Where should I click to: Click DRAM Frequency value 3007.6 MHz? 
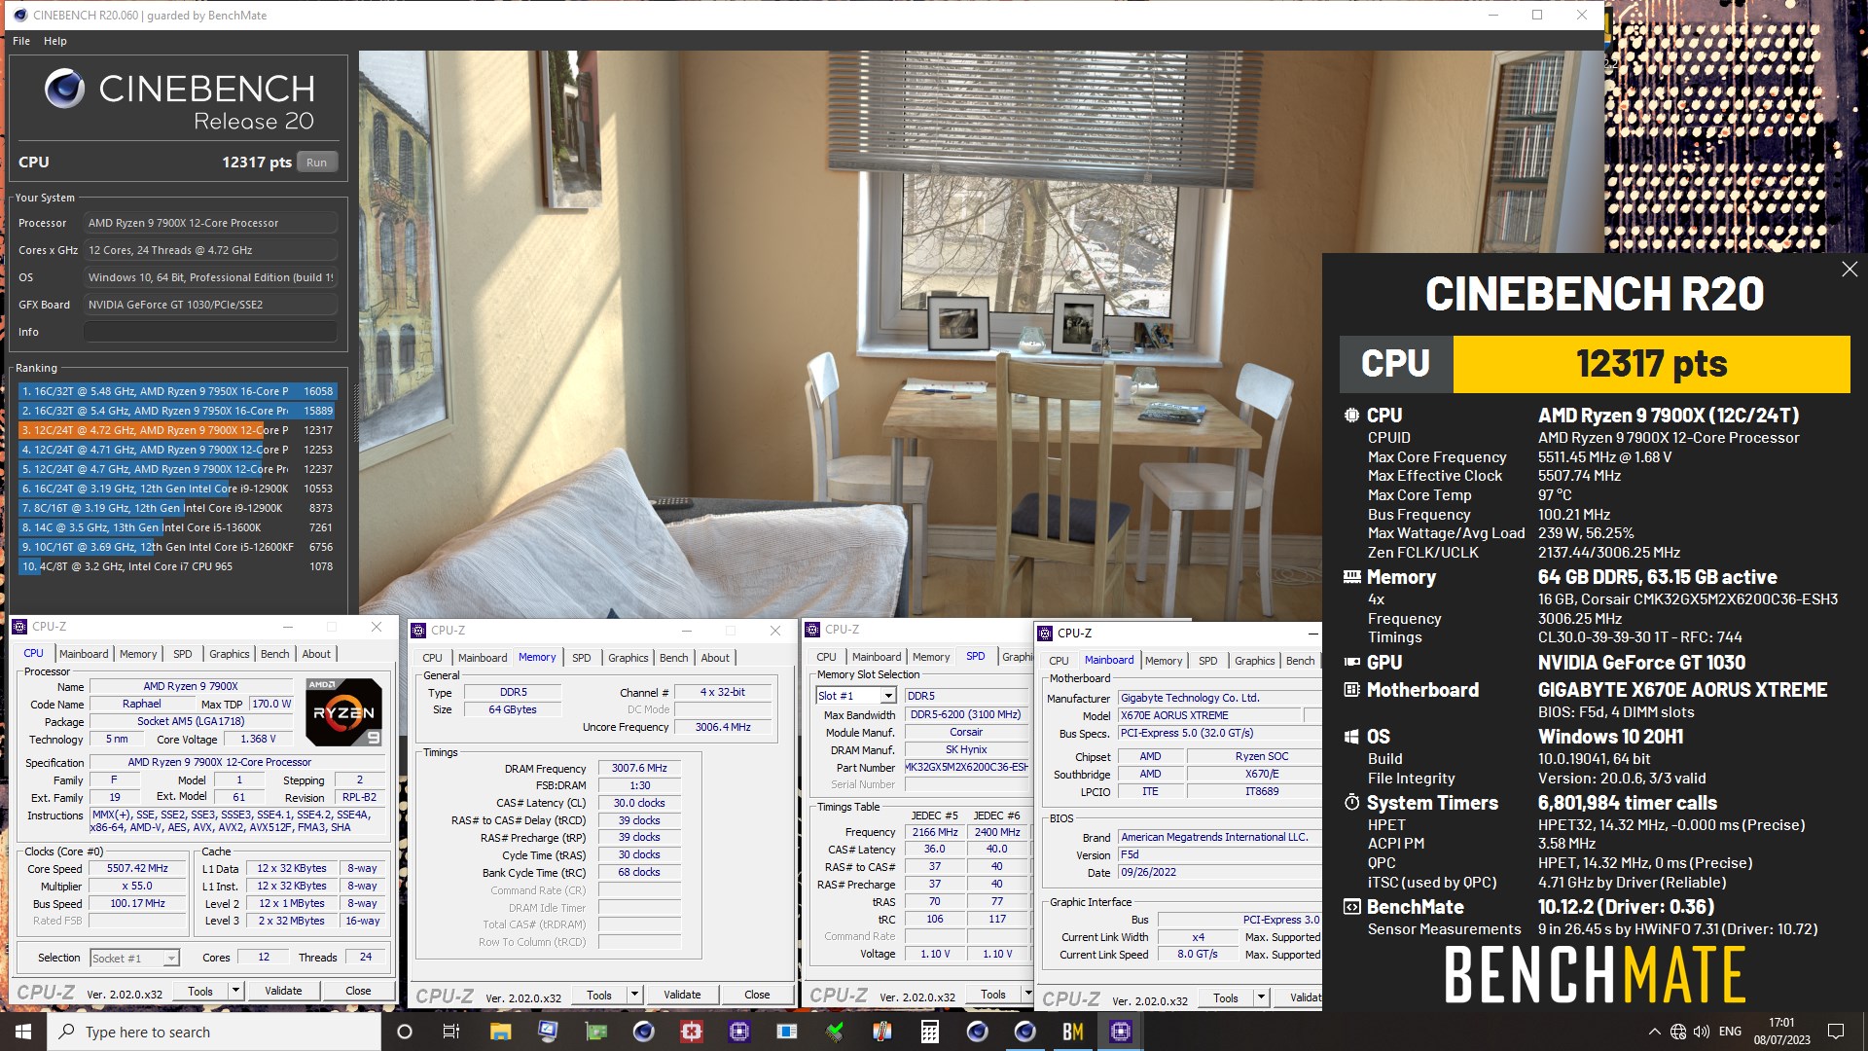click(639, 769)
